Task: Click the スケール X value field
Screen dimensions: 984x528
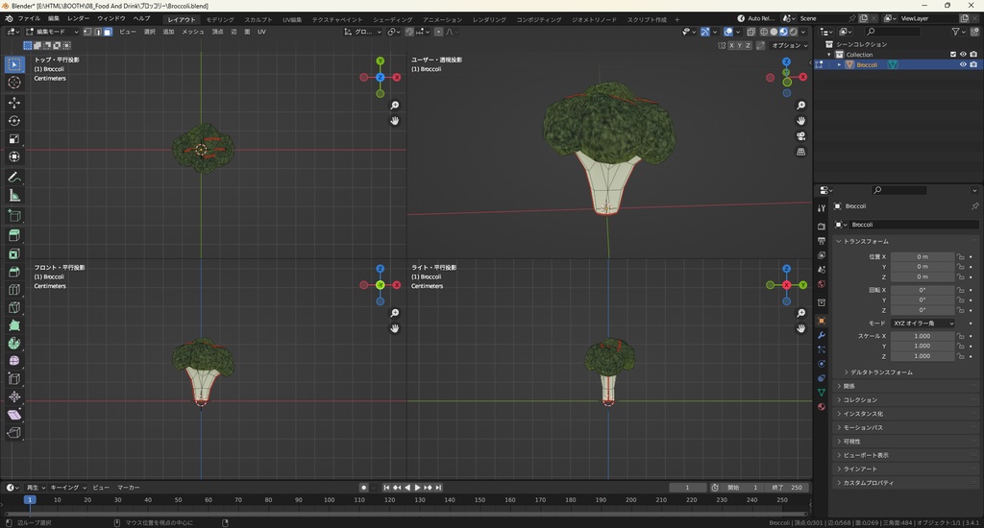Action: 922,336
